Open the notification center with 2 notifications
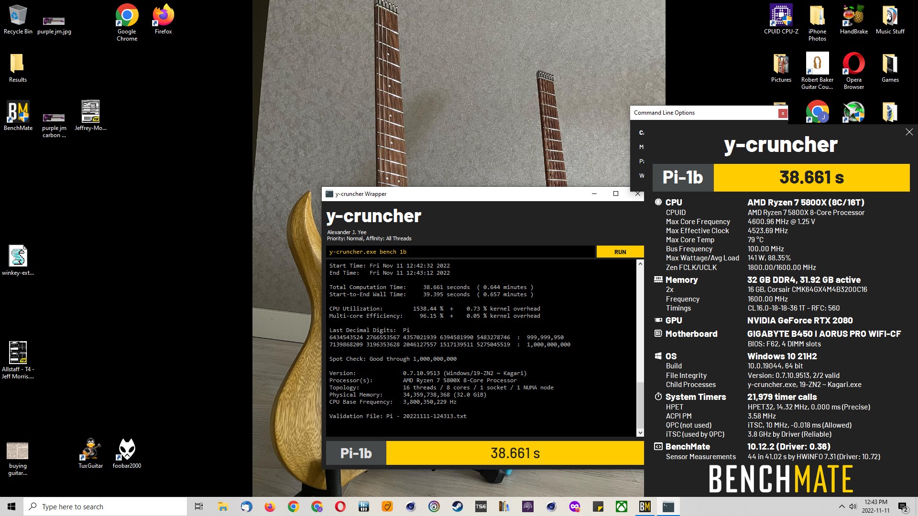The width and height of the screenshot is (918, 516). (903, 506)
